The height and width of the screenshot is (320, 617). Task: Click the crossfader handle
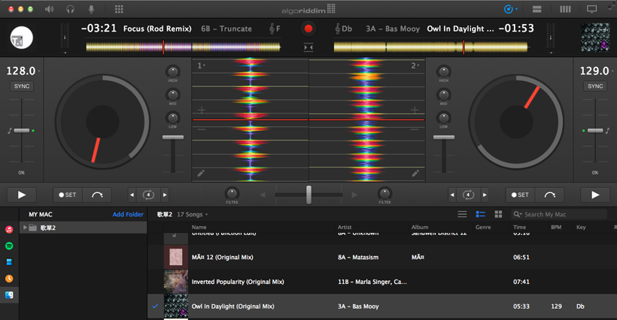pos(309,195)
